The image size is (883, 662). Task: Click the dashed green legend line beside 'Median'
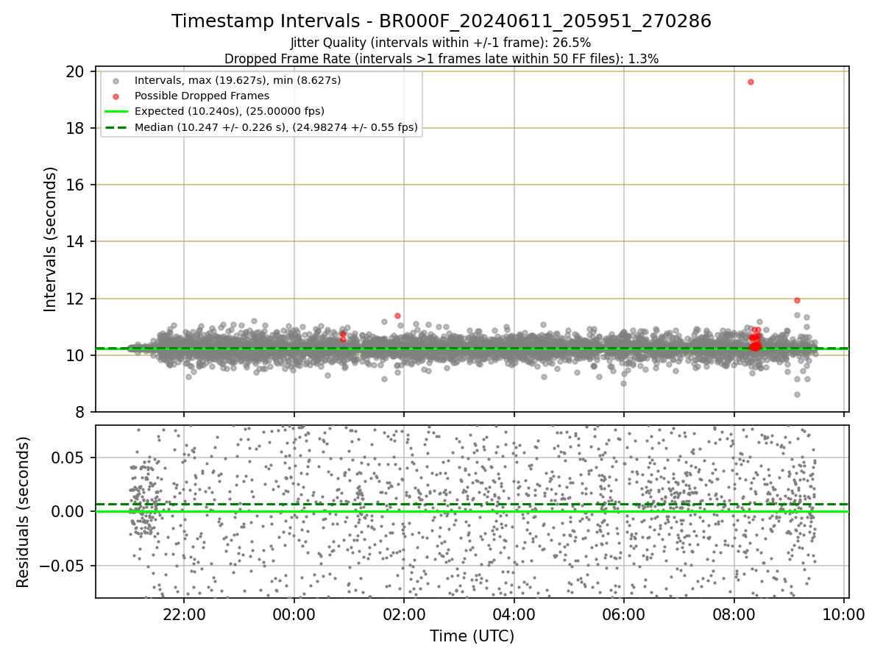coord(118,127)
